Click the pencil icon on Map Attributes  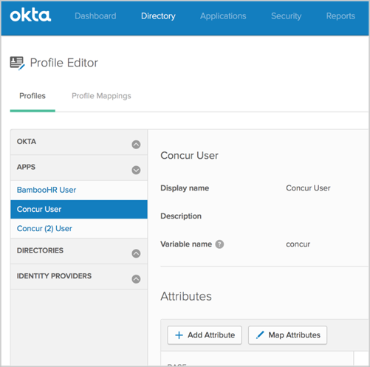tap(260, 335)
